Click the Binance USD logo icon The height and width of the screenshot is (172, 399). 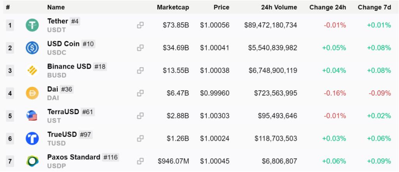click(x=32, y=70)
